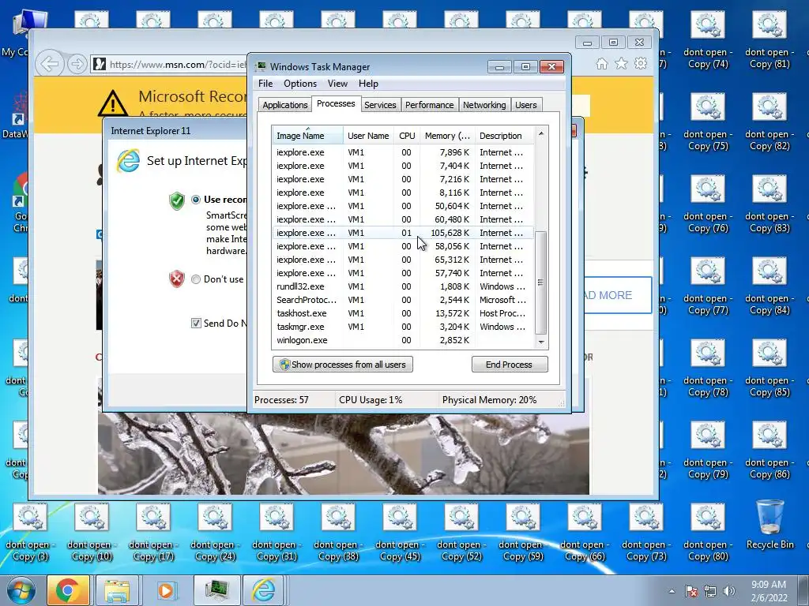The height and width of the screenshot is (606, 809).
Task: Sort by the User Name column header
Action: coord(368,136)
